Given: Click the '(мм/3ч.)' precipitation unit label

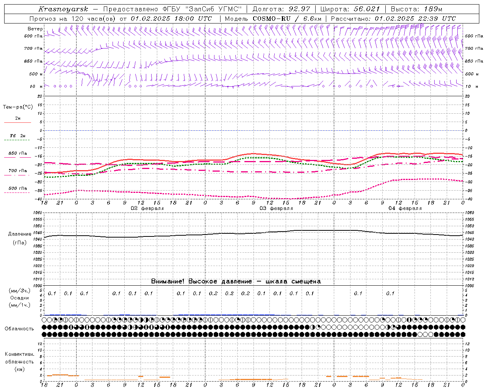Looking at the screenshot, I should [20, 291].
